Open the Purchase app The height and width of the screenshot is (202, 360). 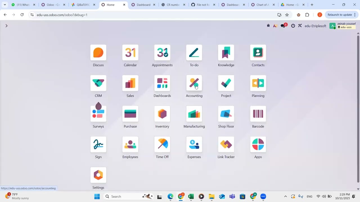tap(130, 114)
